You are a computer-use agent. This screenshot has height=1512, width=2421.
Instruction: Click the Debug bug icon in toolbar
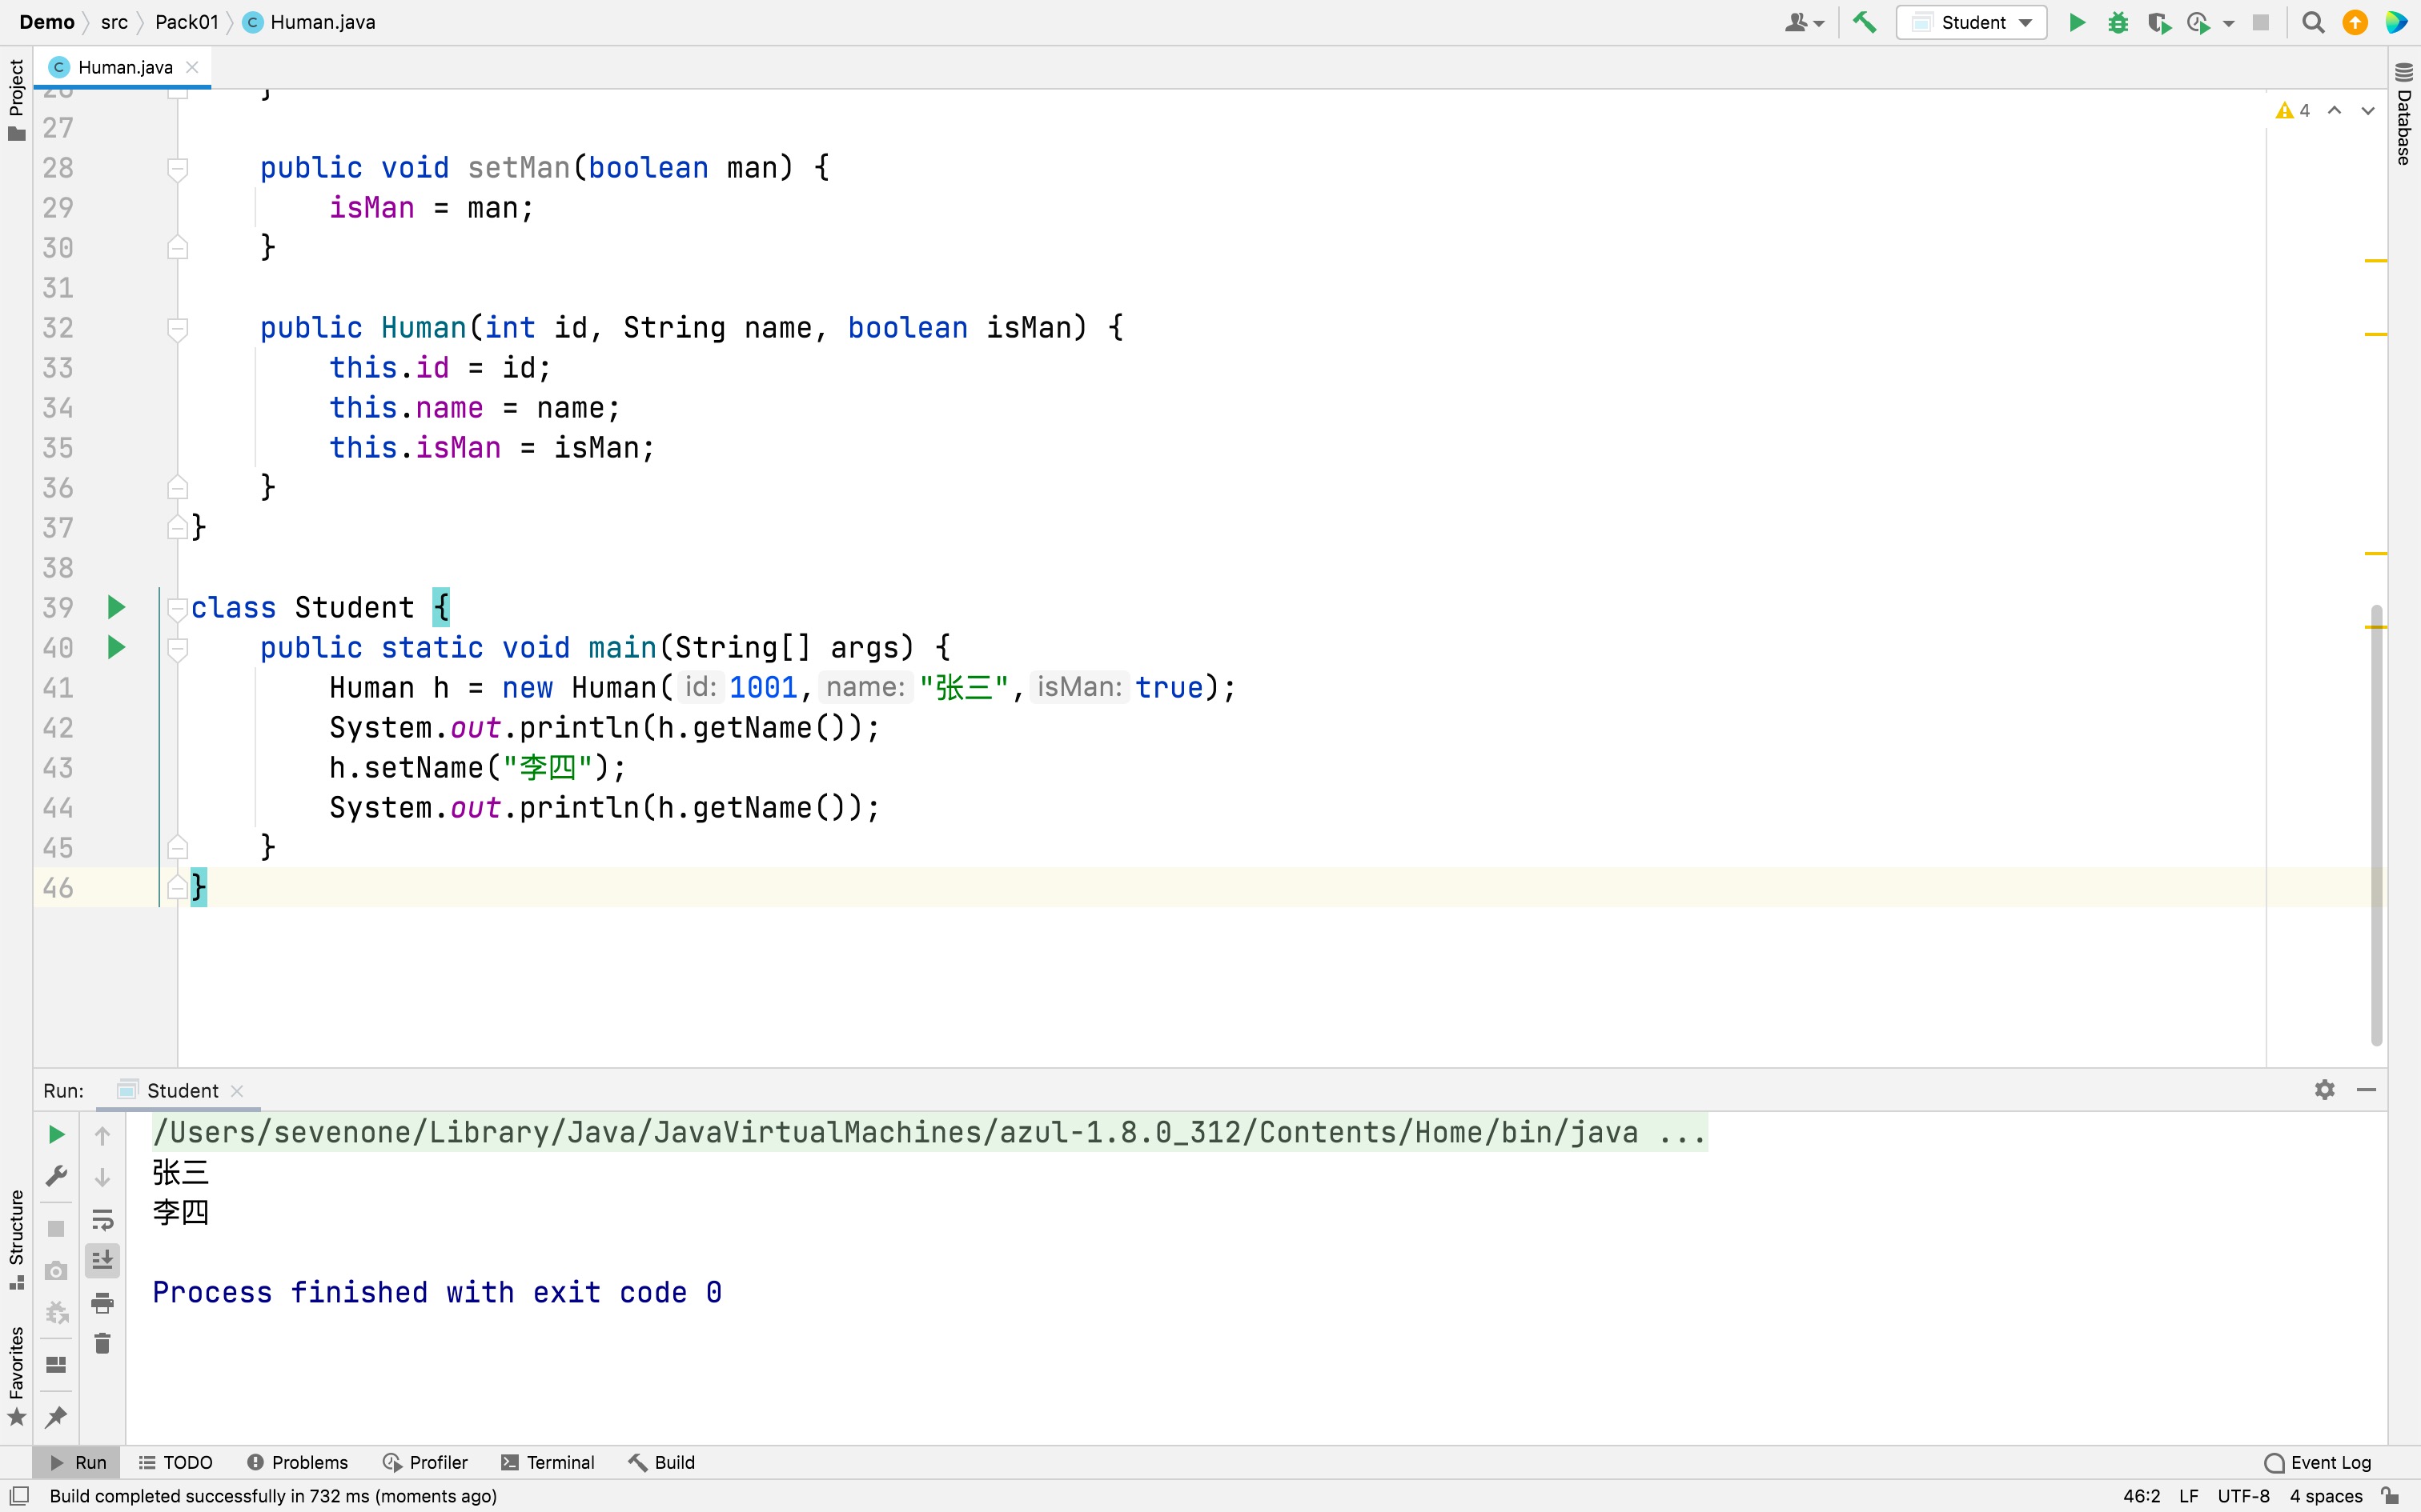(x=2117, y=22)
